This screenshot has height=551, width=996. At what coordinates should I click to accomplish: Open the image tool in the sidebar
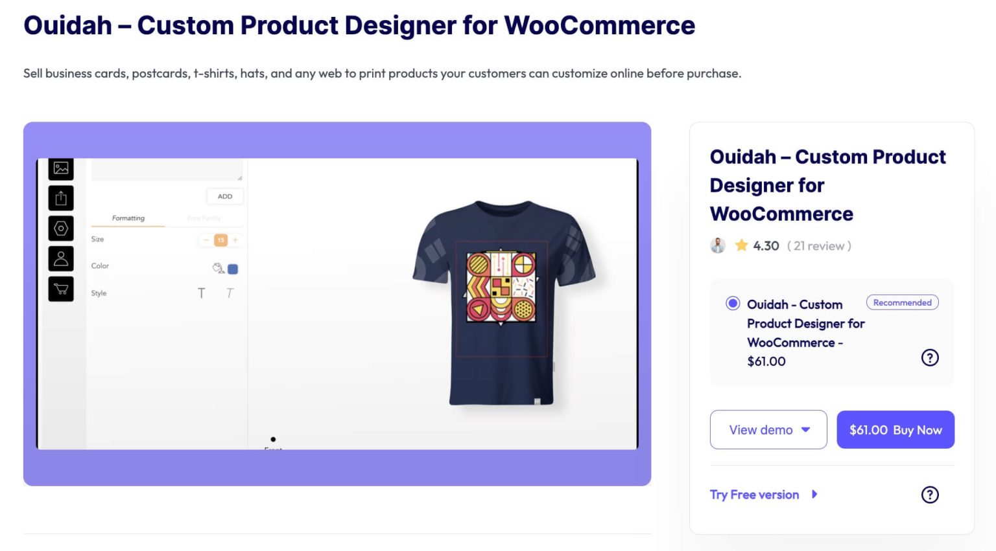click(x=61, y=168)
